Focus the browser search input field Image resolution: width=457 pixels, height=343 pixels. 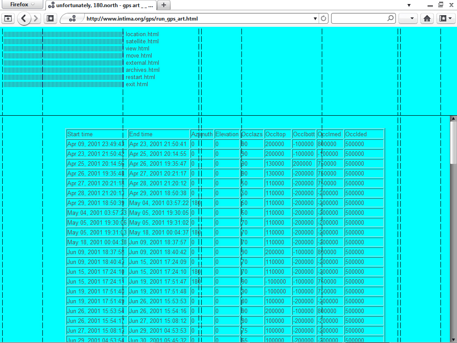[359, 19]
